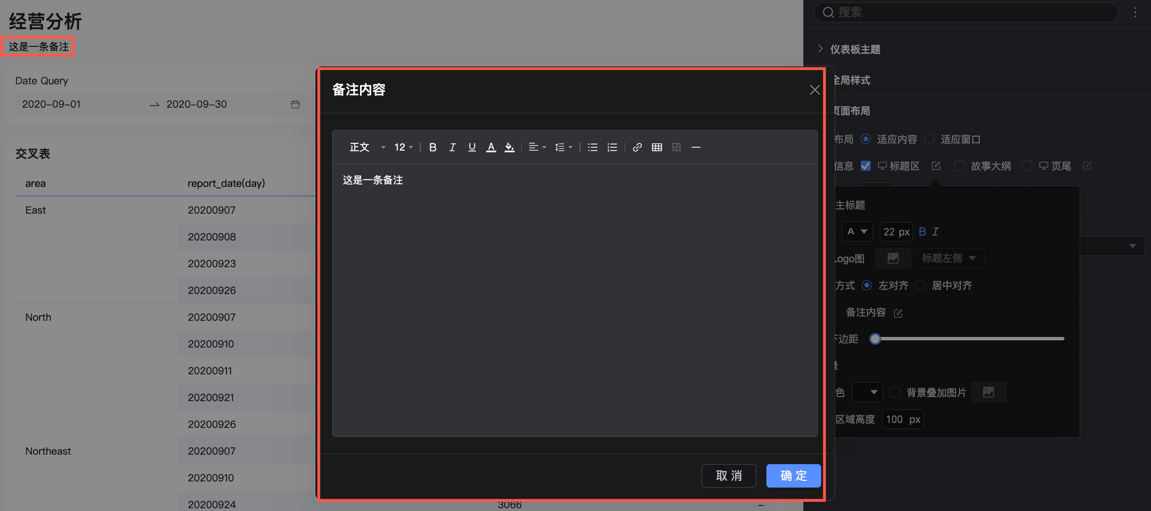Image resolution: width=1151 pixels, height=511 pixels.
Task: Apply numbered list formatting
Action: 612,147
